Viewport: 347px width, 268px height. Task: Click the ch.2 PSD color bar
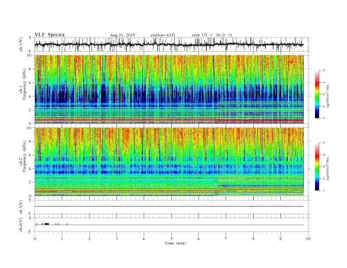pos(317,167)
